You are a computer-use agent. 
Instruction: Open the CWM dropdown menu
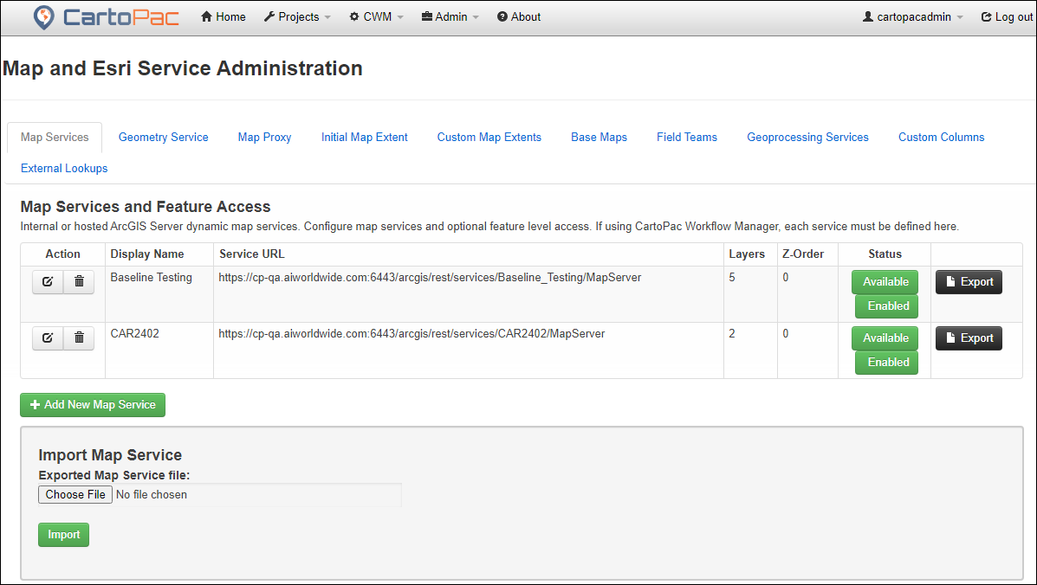click(377, 17)
